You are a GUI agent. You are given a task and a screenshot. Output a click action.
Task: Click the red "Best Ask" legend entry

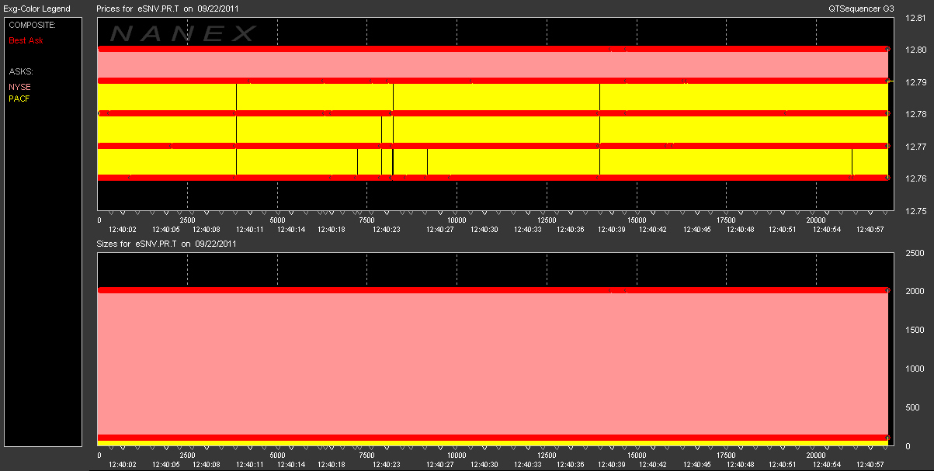pyautogui.click(x=26, y=40)
